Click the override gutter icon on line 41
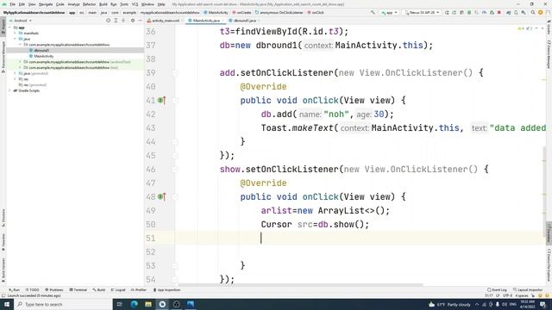 click(161, 101)
